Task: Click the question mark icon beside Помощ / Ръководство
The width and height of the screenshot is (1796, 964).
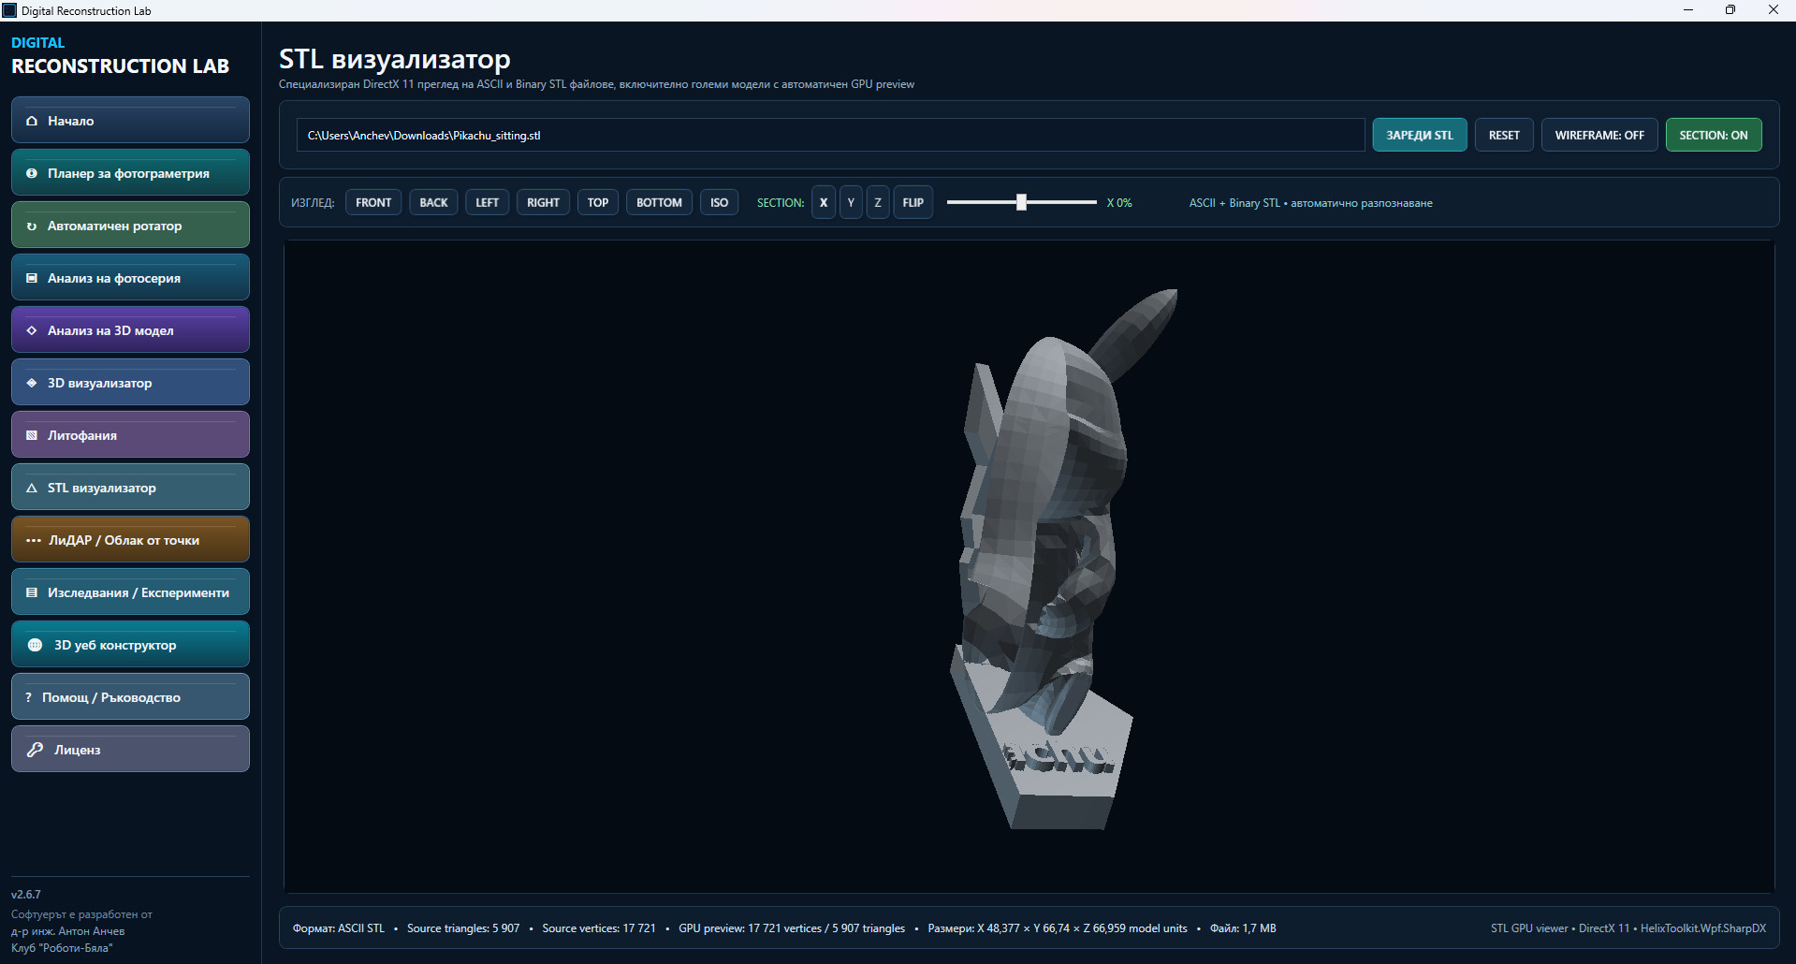Action: pyautogui.click(x=28, y=697)
